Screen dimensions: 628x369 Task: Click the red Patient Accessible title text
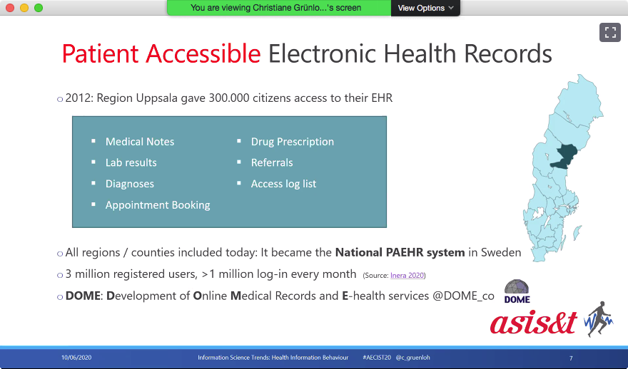click(161, 53)
